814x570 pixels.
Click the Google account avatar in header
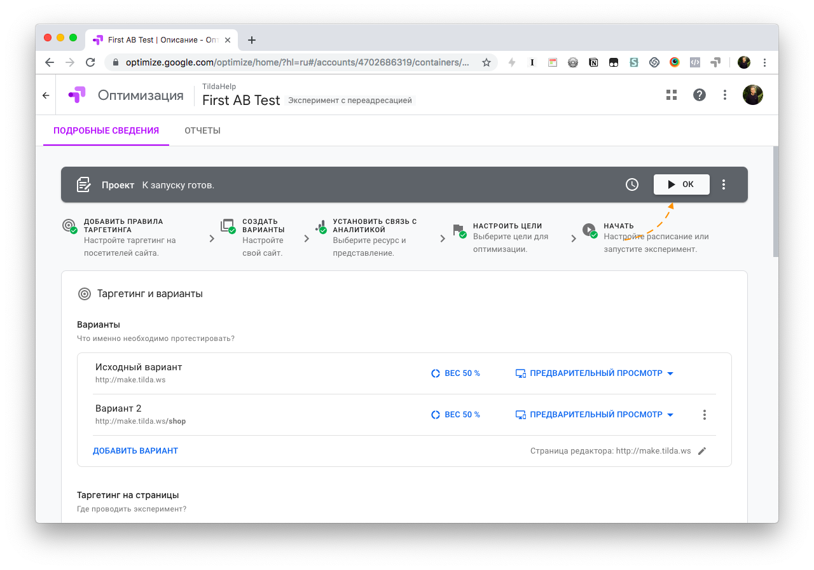coord(753,95)
